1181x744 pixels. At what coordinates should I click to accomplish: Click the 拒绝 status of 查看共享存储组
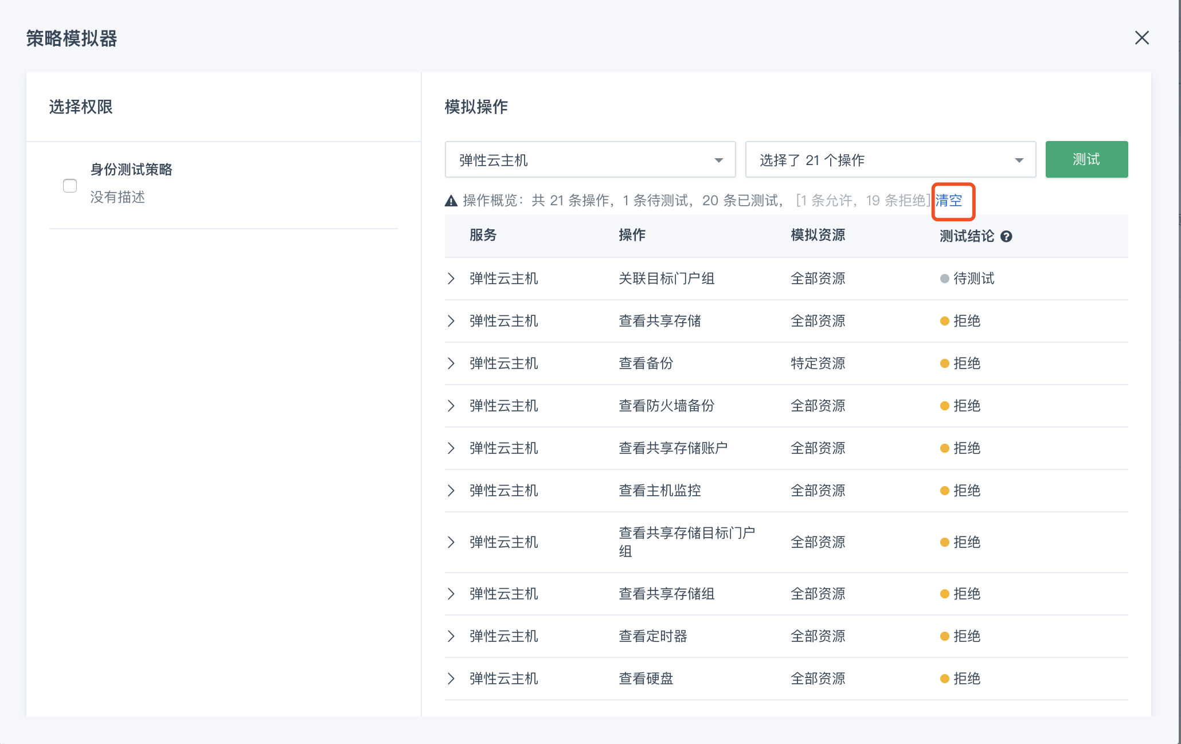click(966, 594)
